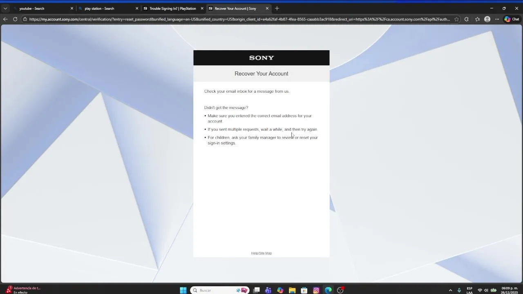
Task: Close the youtube - Search tab
Action: tap(72, 8)
